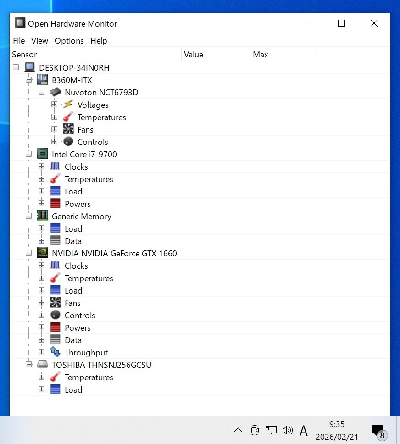This screenshot has width=400, height=444.
Task: Select the NVIDIA NVIDIA GeForce GTX 1660 text
Action: pos(114,253)
